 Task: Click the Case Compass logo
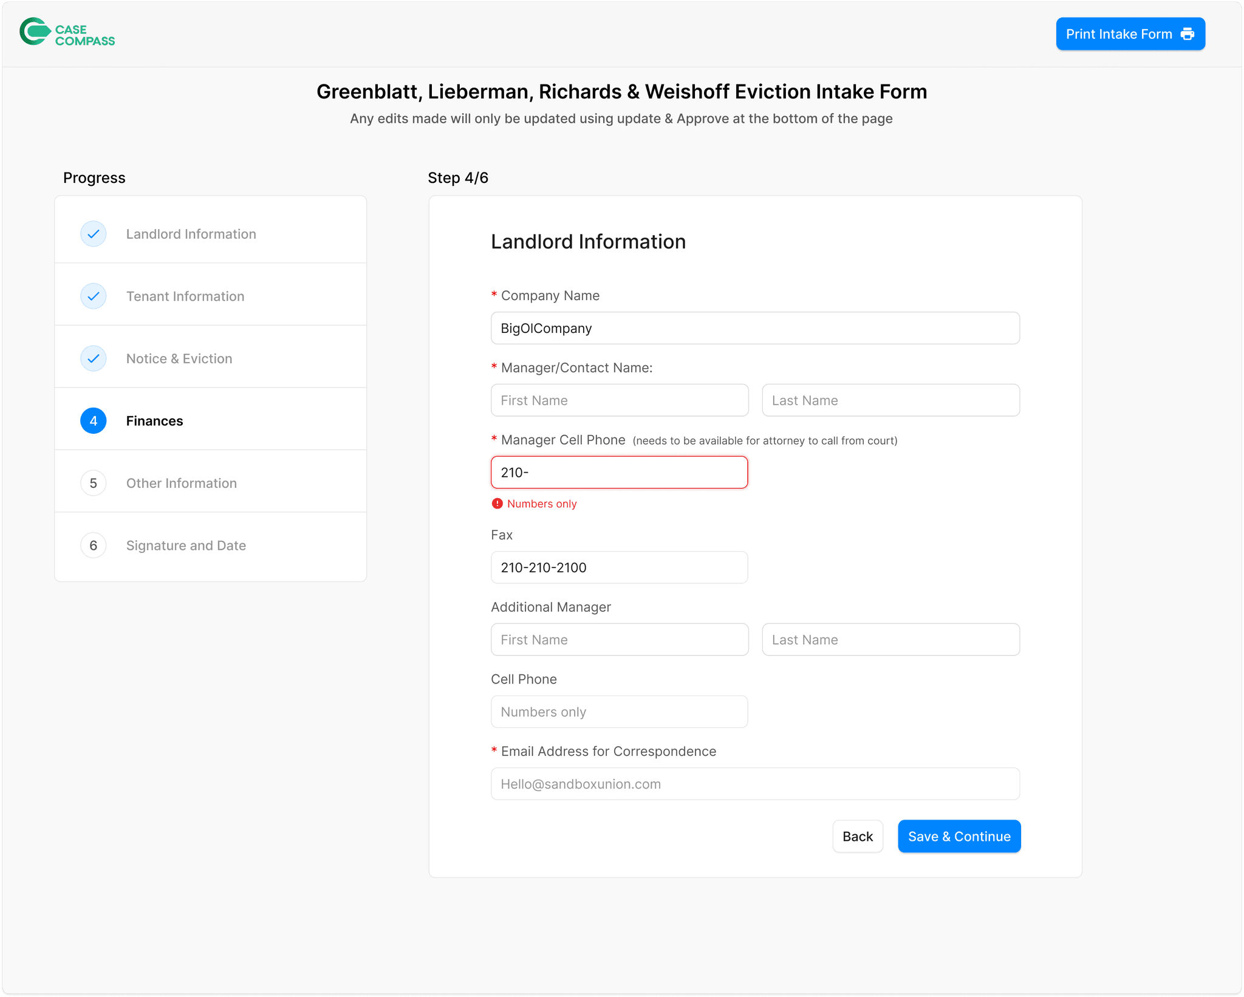tap(67, 33)
